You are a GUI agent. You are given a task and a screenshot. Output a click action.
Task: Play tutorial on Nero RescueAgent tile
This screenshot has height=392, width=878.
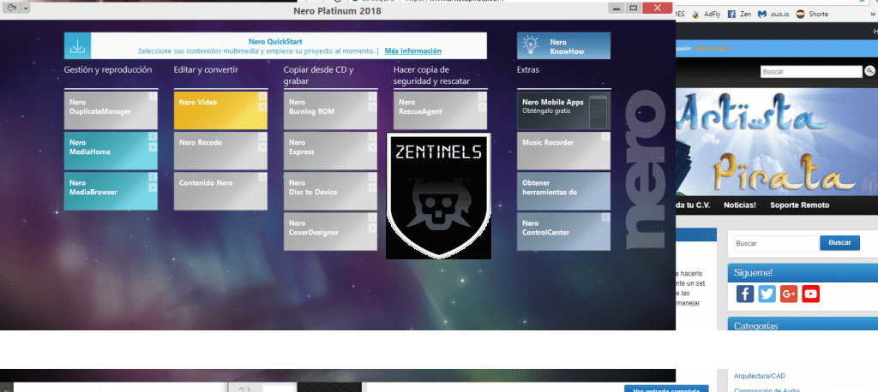click(x=482, y=106)
